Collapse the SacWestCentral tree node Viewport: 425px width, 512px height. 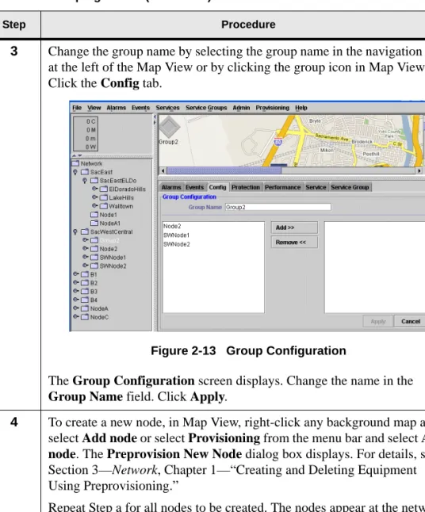tap(75, 232)
